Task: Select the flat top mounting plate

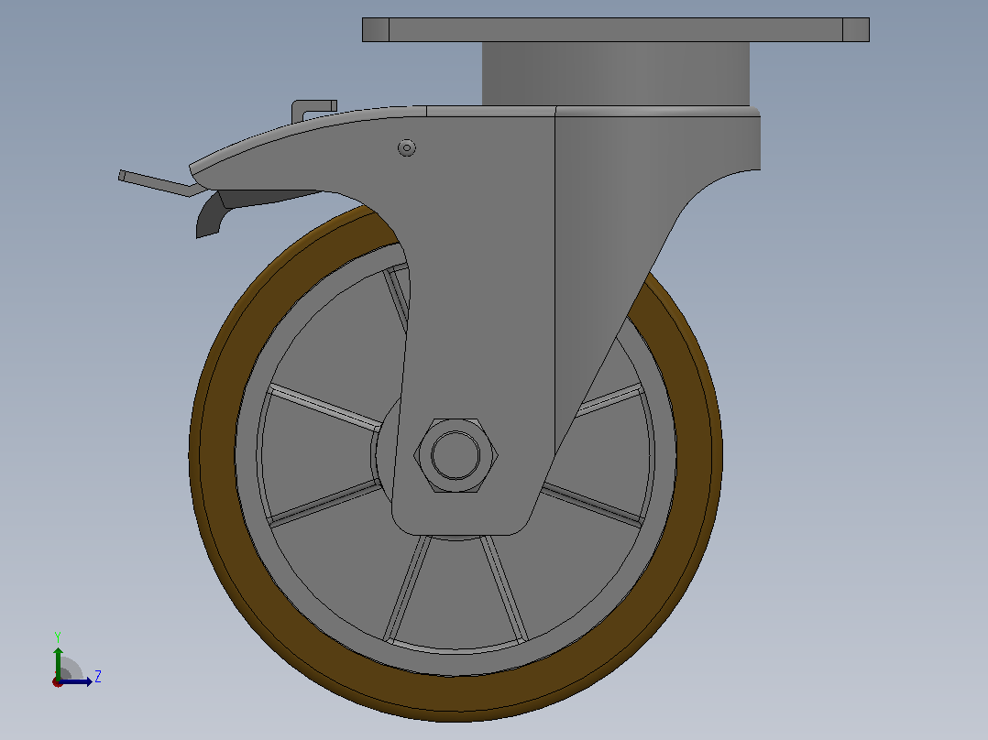Action: (616, 29)
